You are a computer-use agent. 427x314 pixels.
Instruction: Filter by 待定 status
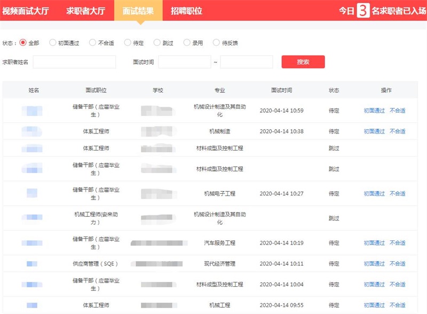click(127, 43)
